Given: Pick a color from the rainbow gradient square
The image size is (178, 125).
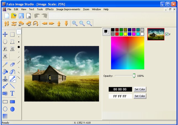Looking at the screenshot, I should coord(127,53).
